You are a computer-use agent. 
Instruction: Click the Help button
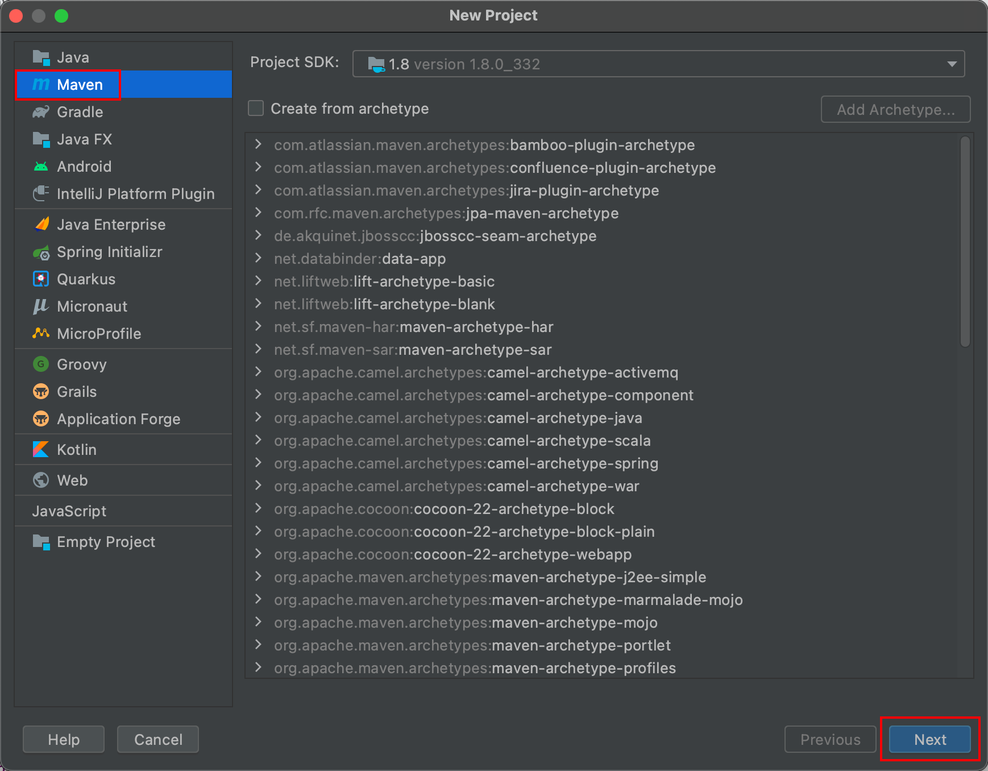coord(64,739)
